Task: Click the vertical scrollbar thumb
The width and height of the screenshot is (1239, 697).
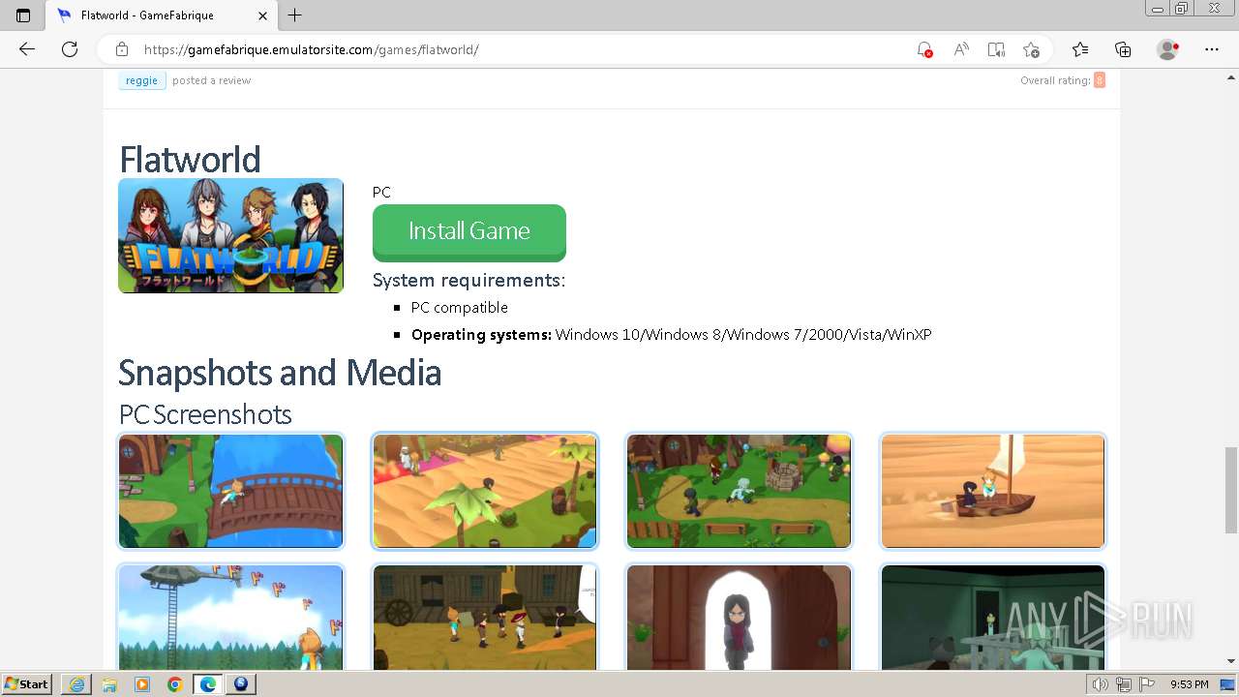Action: pos(1231,490)
